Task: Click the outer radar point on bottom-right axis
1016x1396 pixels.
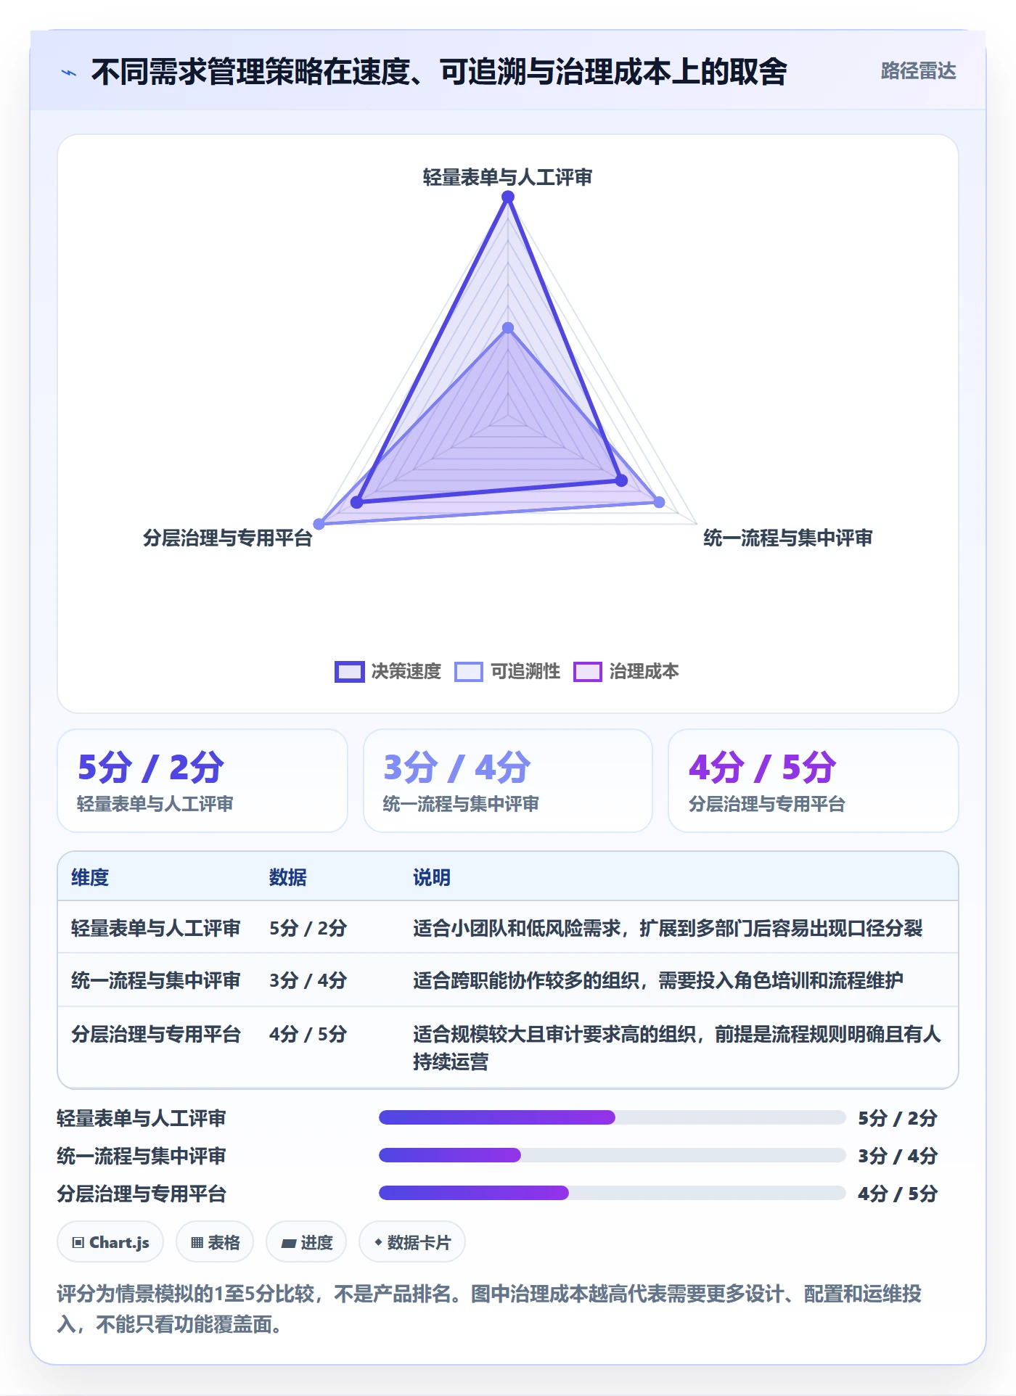Action: coord(659,502)
